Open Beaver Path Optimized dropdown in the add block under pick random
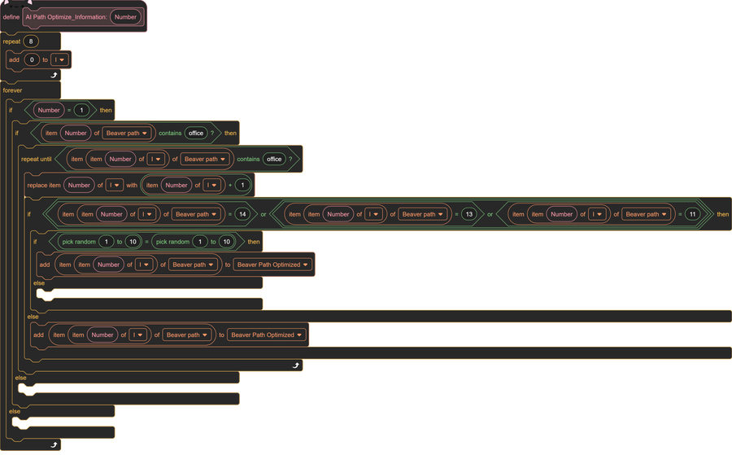 pyautogui.click(x=272, y=265)
